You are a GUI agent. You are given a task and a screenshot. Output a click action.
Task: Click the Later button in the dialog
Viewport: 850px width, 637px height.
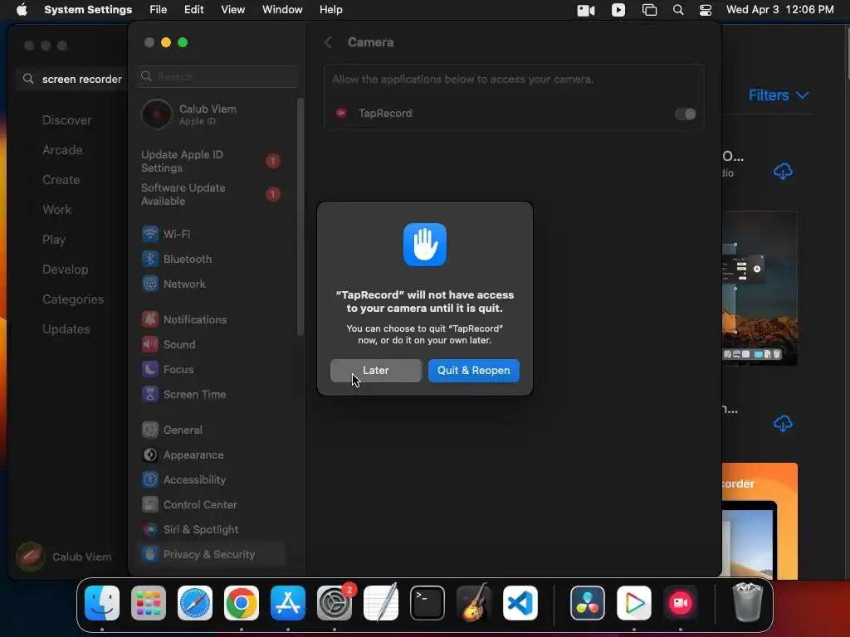point(376,371)
